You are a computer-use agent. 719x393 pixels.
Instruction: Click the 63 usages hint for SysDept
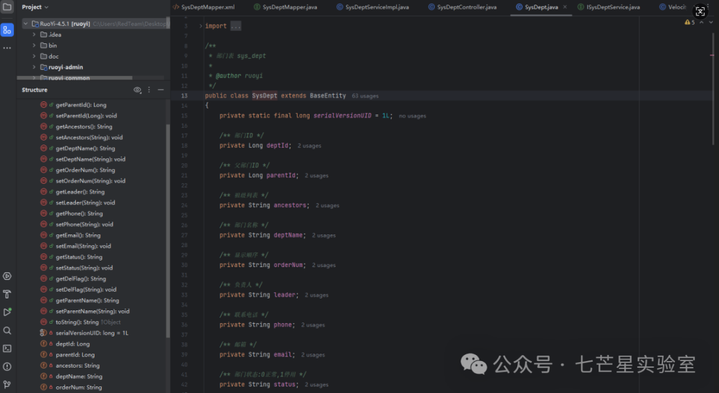365,96
